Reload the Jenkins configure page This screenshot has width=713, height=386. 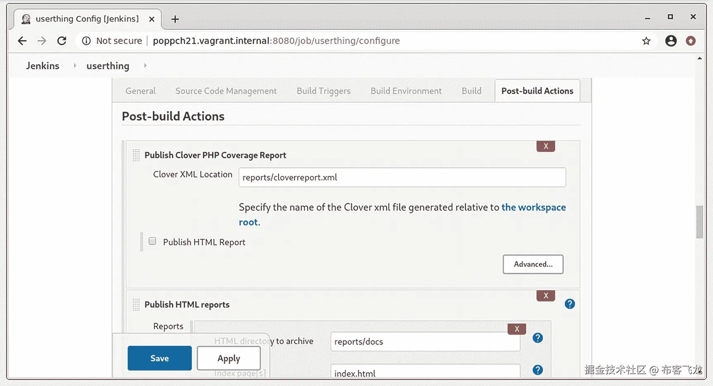tap(62, 41)
